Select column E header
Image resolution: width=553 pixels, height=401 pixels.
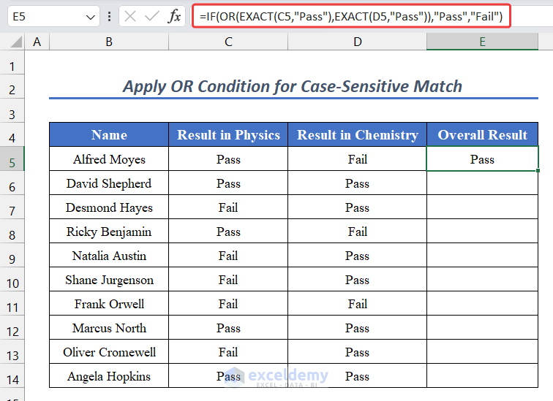(482, 42)
